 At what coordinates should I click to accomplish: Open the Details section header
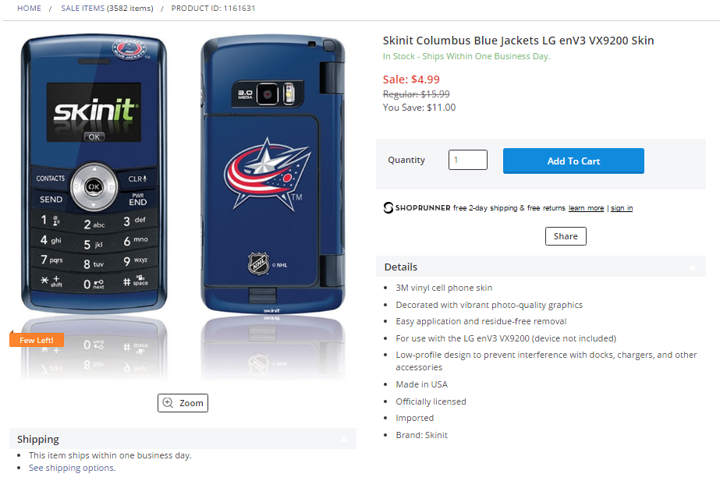click(x=541, y=267)
